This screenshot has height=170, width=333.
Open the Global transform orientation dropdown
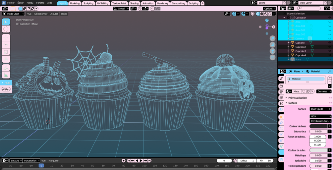[121, 9]
